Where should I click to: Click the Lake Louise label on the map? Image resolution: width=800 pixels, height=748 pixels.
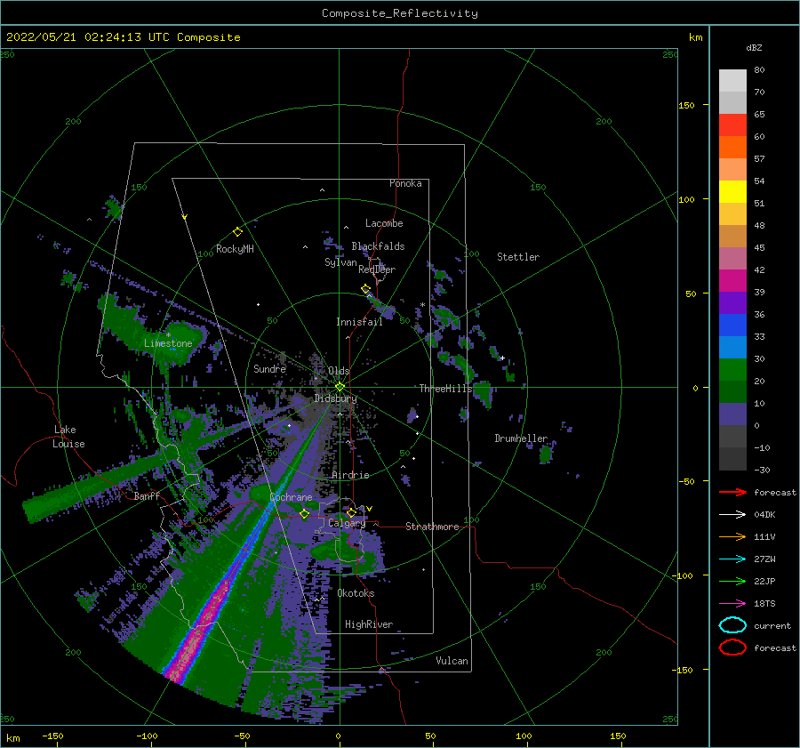68,437
